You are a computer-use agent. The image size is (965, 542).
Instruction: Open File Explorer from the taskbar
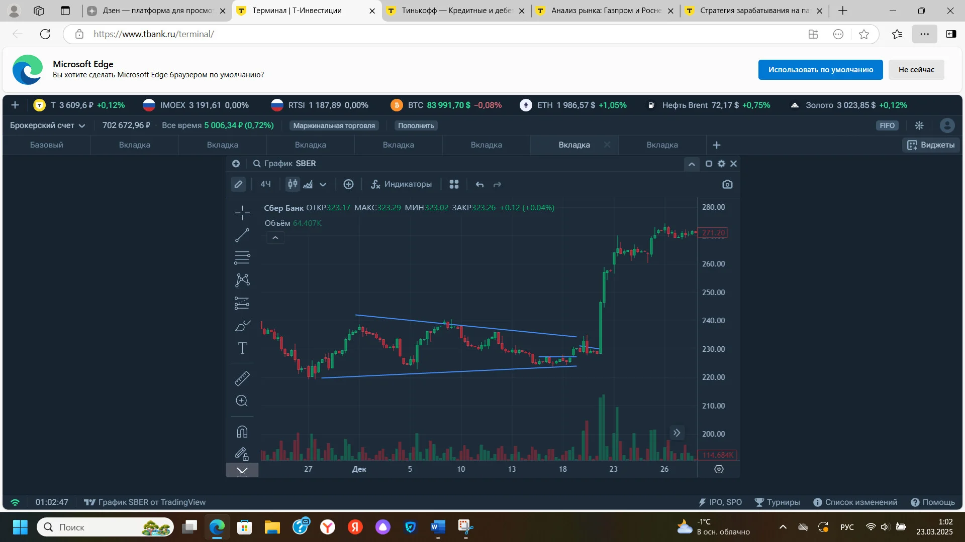tap(272, 527)
